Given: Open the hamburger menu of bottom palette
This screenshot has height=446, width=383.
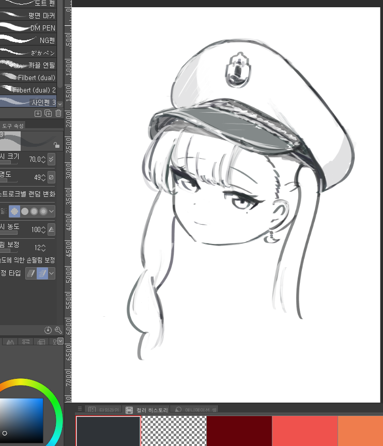Looking at the screenshot, I should point(80,409).
